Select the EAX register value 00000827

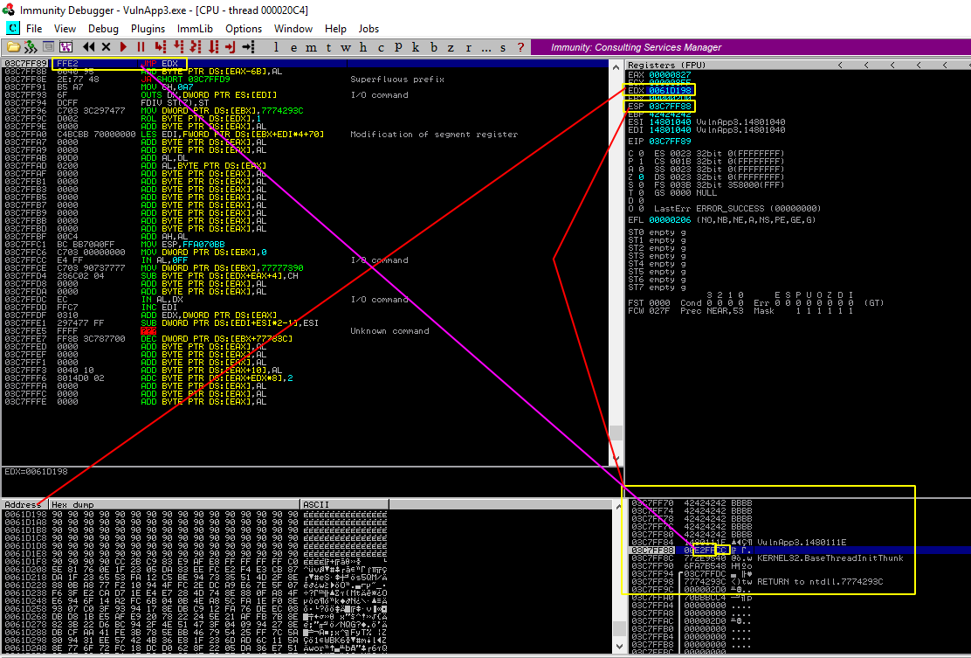click(670, 75)
